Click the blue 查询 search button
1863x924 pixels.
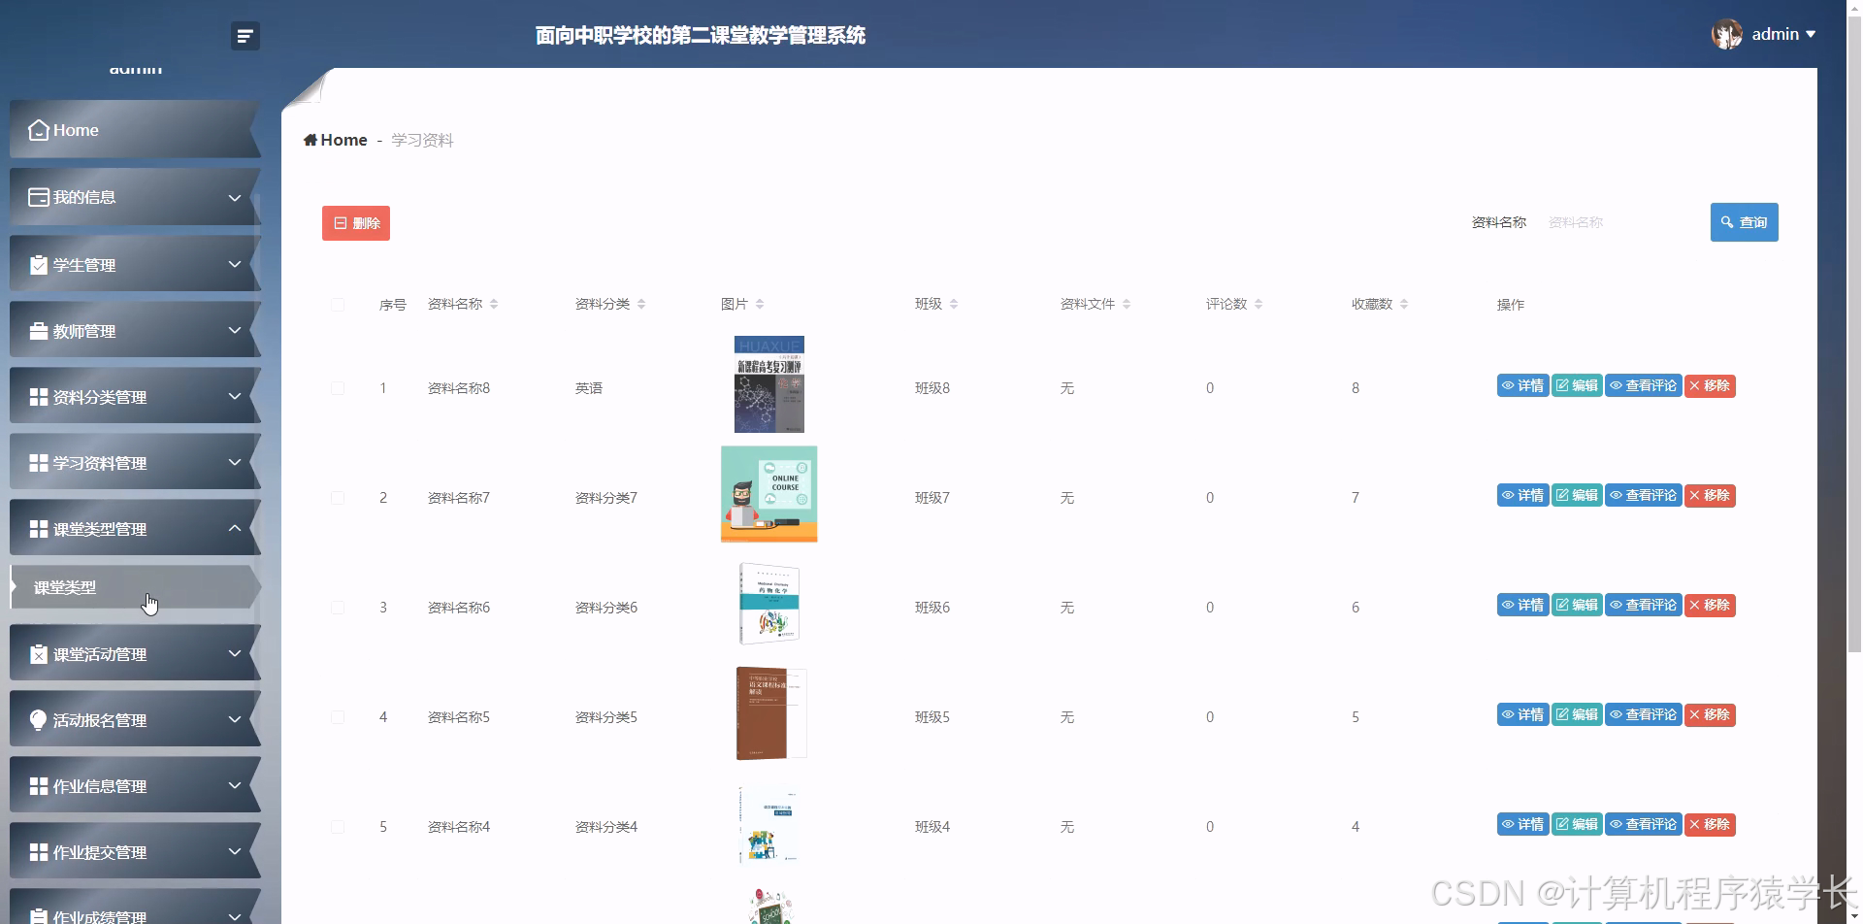(1744, 222)
